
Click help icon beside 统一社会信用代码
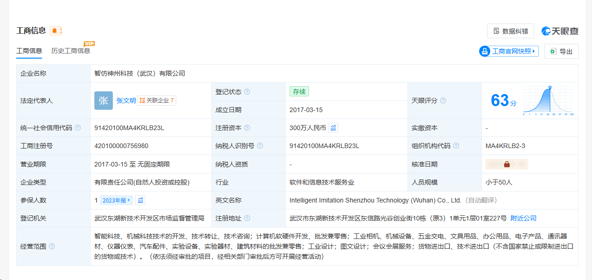(78, 128)
